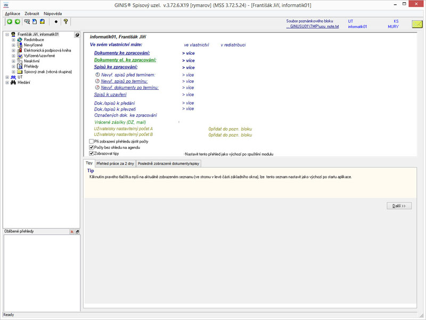Open help via the question mark icon
Viewport: 426px width, 320px height.
(x=65, y=22)
